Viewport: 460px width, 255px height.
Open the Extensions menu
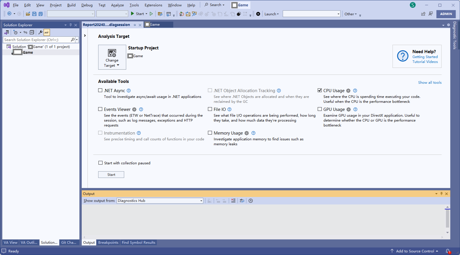pyautogui.click(x=153, y=5)
